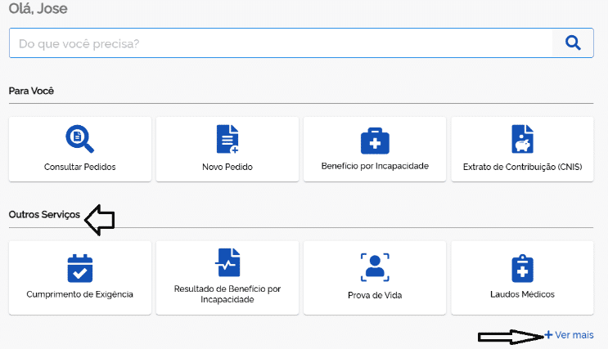Click the 'Olá, Jose' greeting text
The height and width of the screenshot is (349, 608).
38,8
